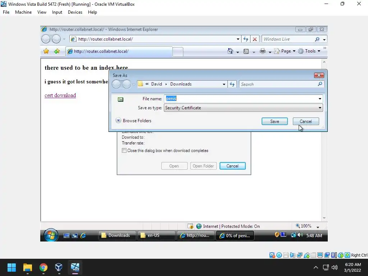This screenshot has width=368, height=276.
Task: Click the VirtualBox hard disk activity indicator
Action: point(272,255)
